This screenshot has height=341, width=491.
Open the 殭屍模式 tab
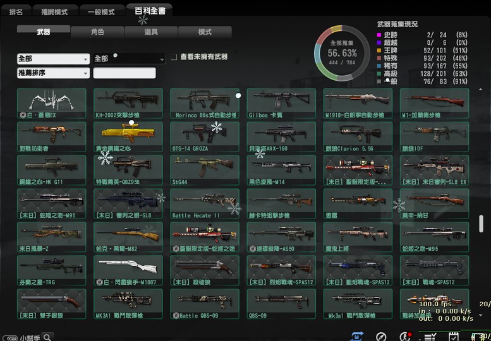pos(56,11)
